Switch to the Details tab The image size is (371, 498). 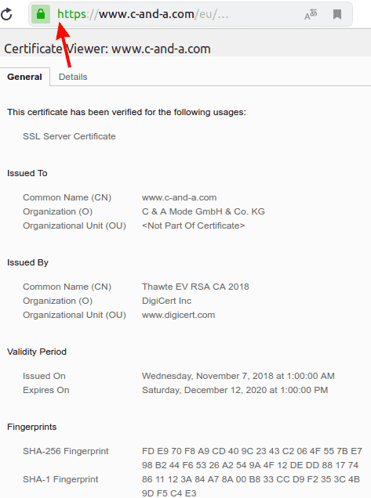[73, 77]
